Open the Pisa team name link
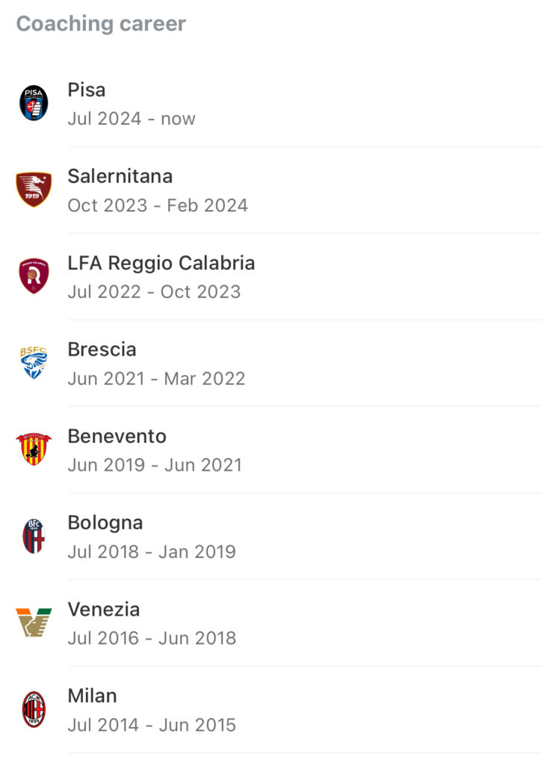This screenshot has height=765, width=553. click(x=87, y=90)
